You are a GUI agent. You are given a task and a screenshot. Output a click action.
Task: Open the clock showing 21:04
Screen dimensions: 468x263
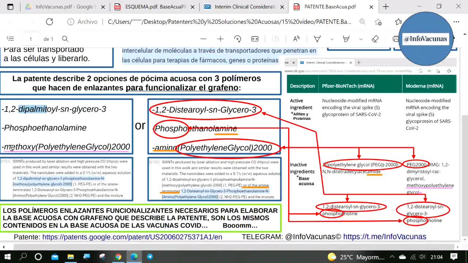point(437,257)
